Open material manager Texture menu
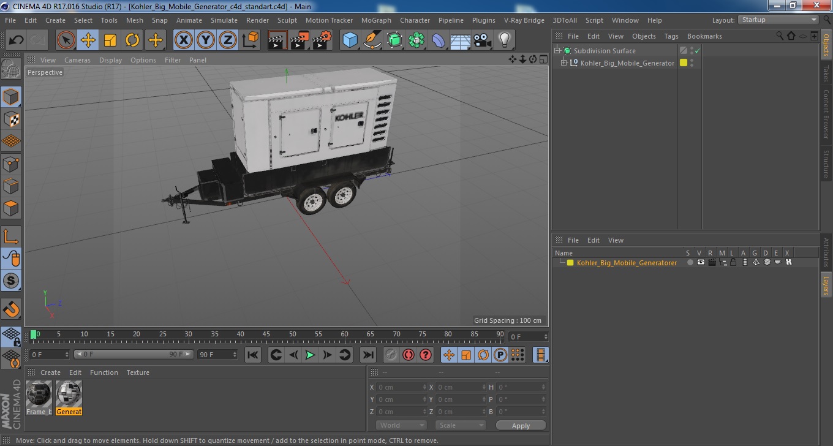Image resolution: width=833 pixels, height=446 pixels. 138,372
